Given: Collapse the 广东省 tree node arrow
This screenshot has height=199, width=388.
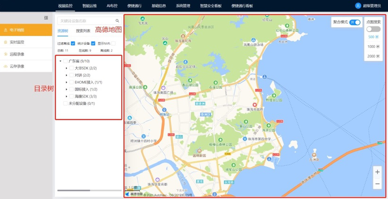Looking at the screenshot, I should pos(60,61).
